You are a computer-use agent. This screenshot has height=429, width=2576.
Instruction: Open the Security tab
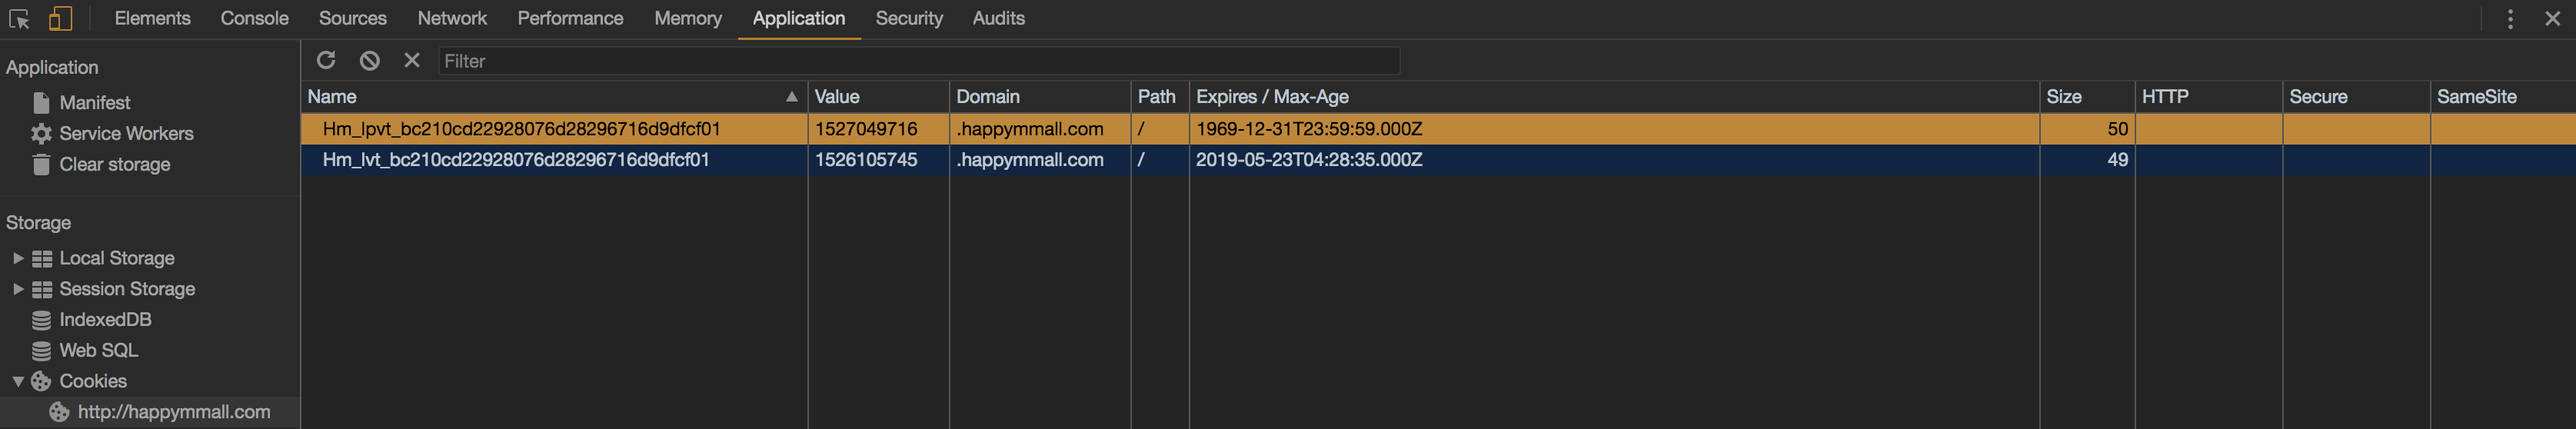pyautogui.click(x=908, y=19)
